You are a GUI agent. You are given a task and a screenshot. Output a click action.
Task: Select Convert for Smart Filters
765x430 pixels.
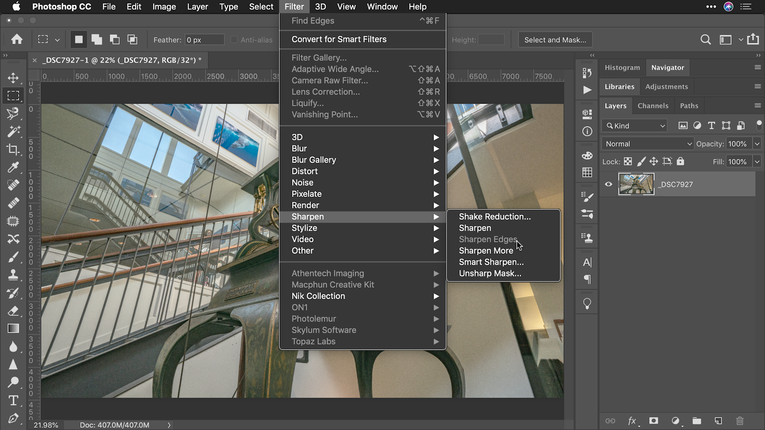362,39
